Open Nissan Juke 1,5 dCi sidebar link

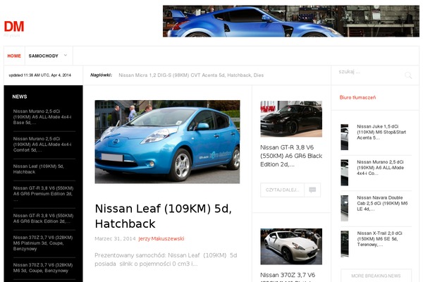point(381,132)
